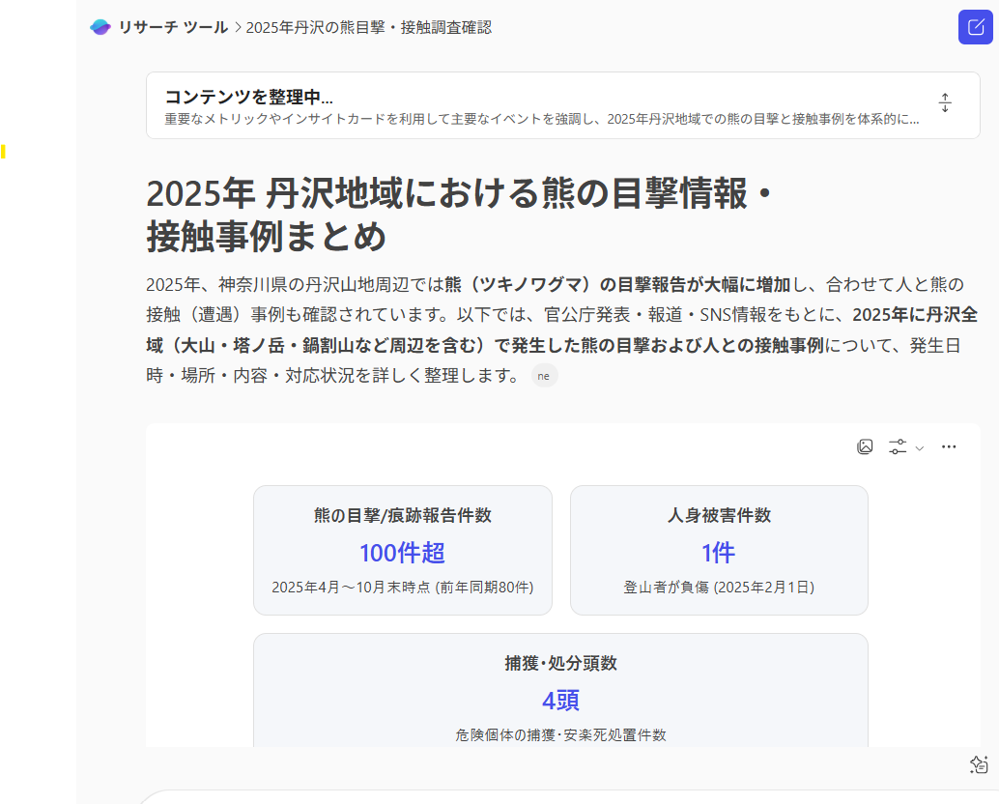Click the 捕獲・処分頭数 4頭 metric card
999x804 pixels.
click(559, 690)
